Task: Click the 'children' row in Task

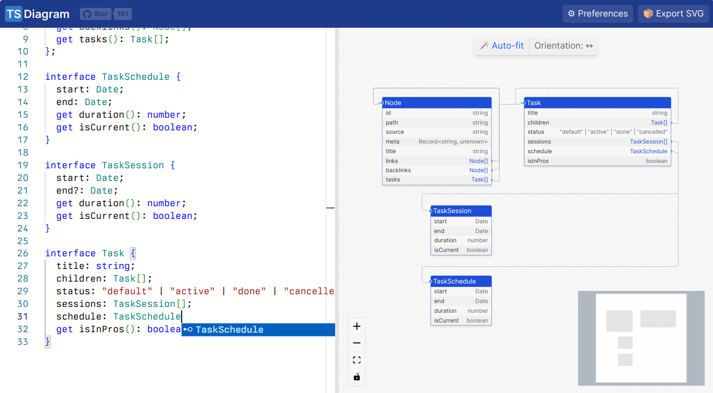Action: pos(598,123)
